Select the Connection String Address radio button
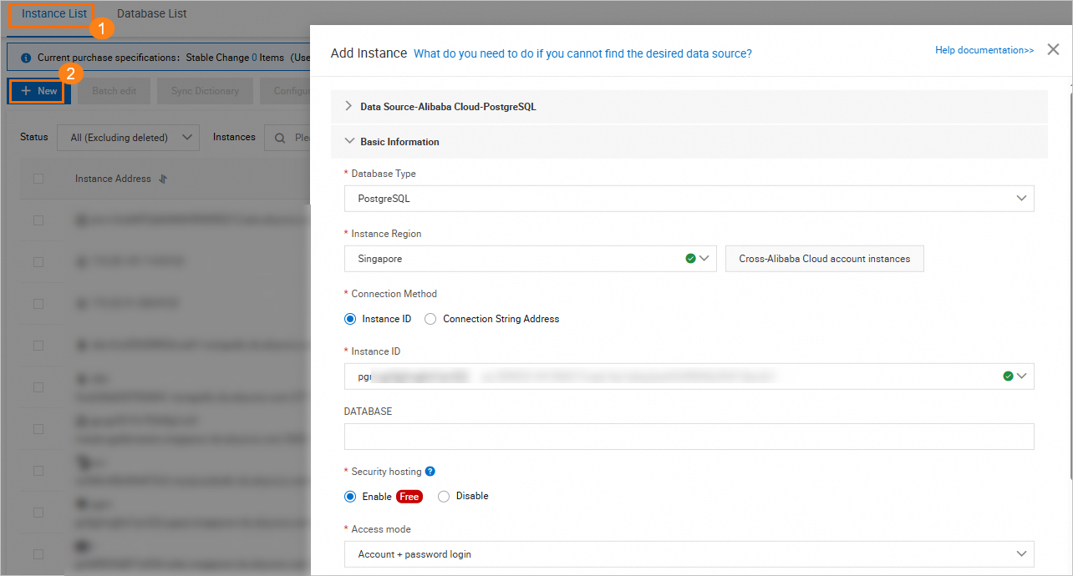 coord(430,318)
